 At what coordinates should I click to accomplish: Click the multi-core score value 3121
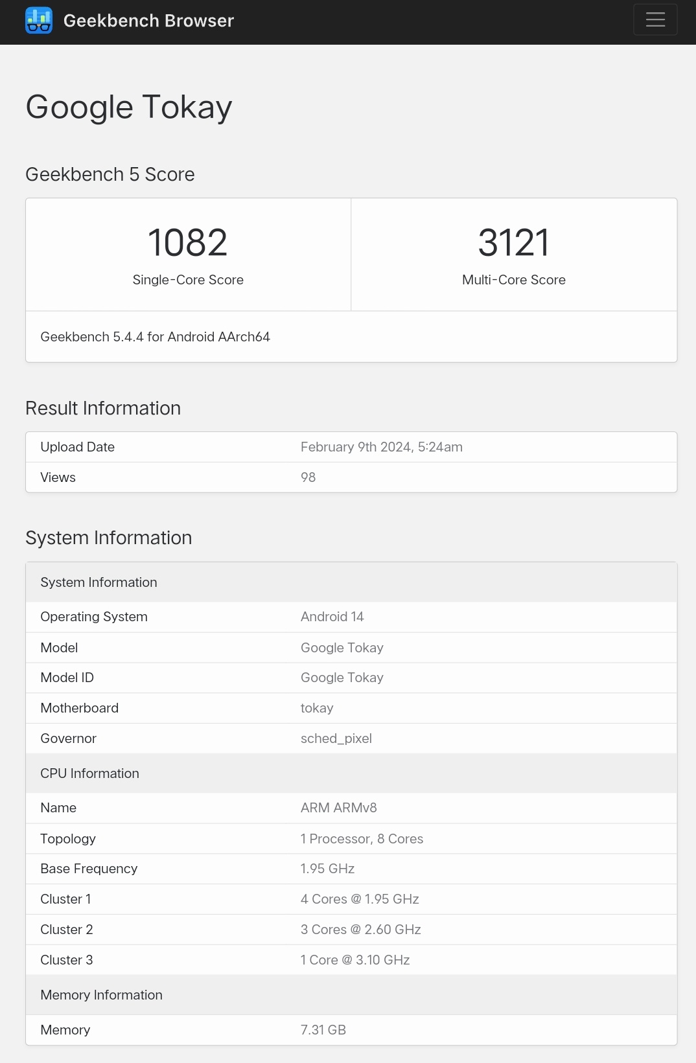514,243
